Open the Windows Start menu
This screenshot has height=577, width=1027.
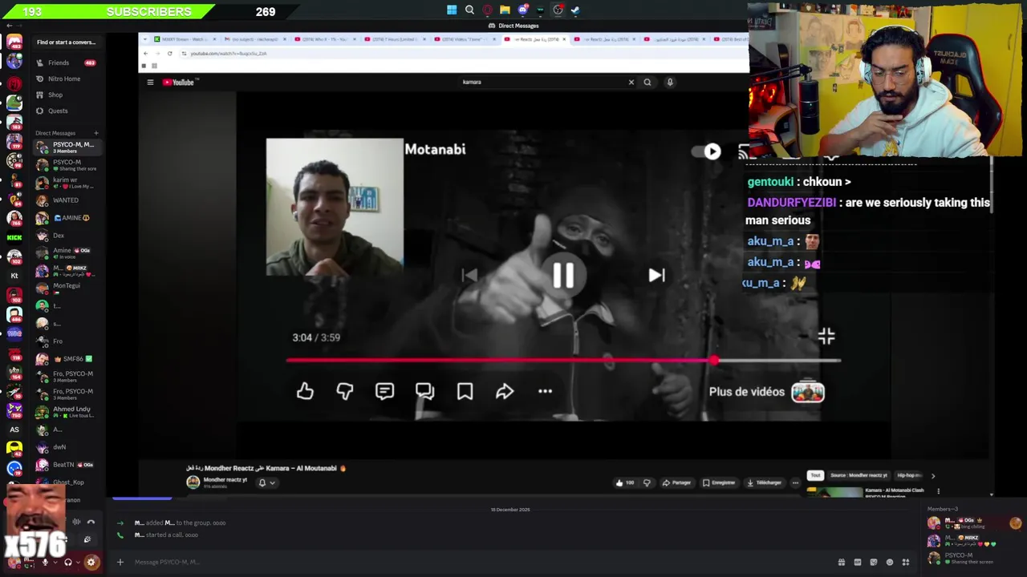(452, 10)
